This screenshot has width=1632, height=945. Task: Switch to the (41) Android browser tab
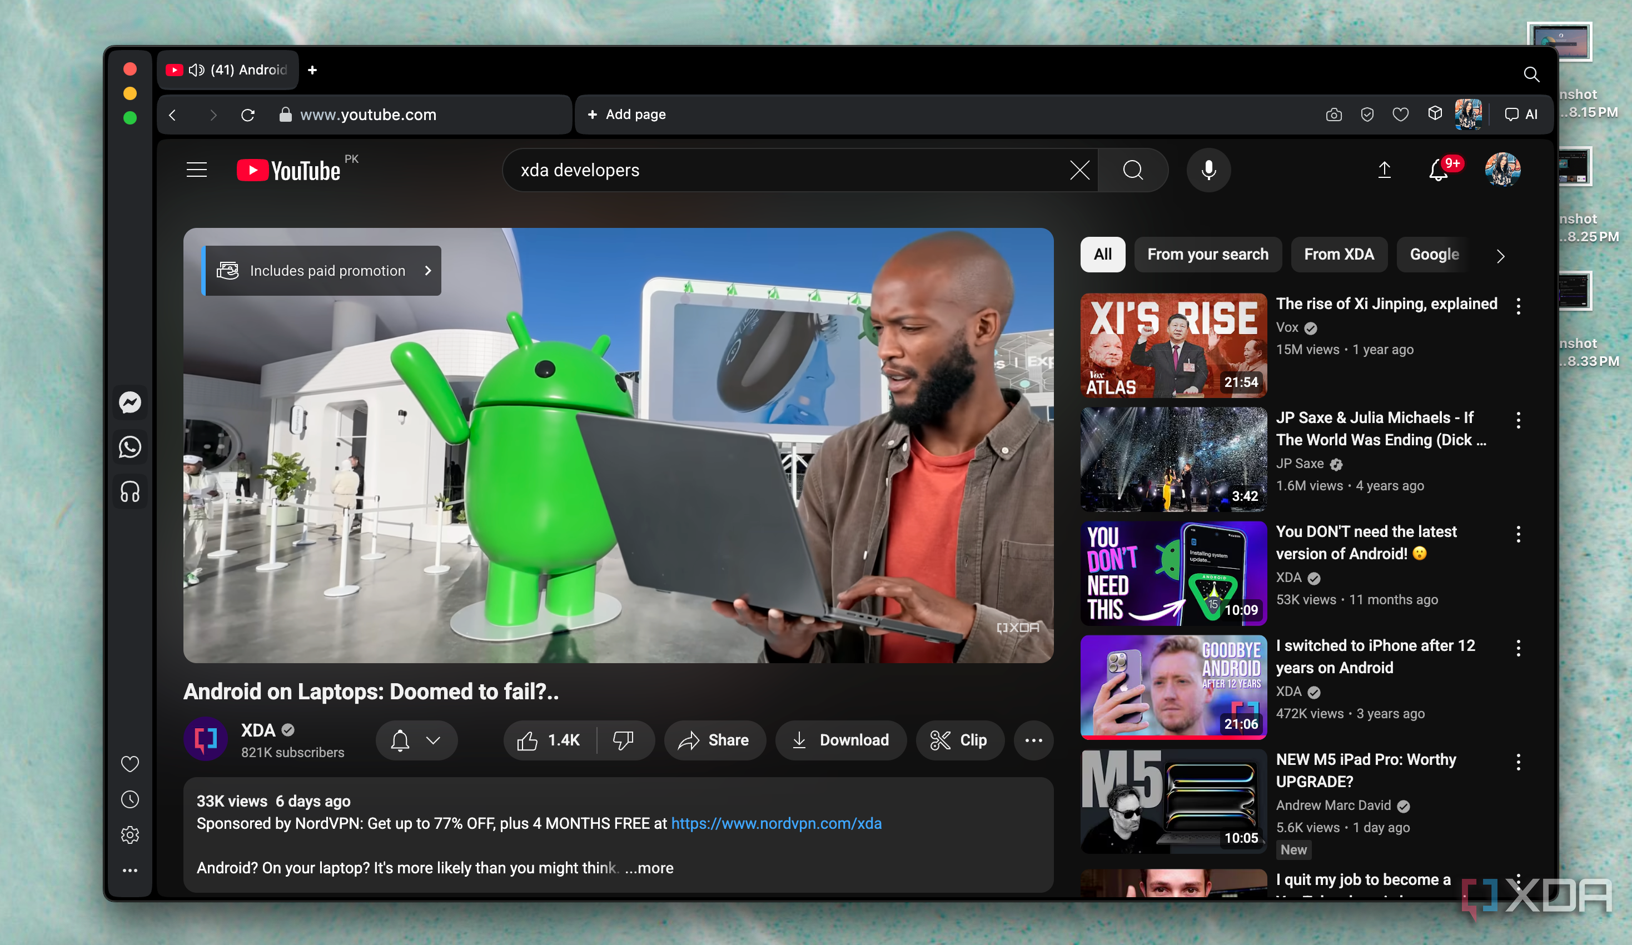click(x=228, y=70)
